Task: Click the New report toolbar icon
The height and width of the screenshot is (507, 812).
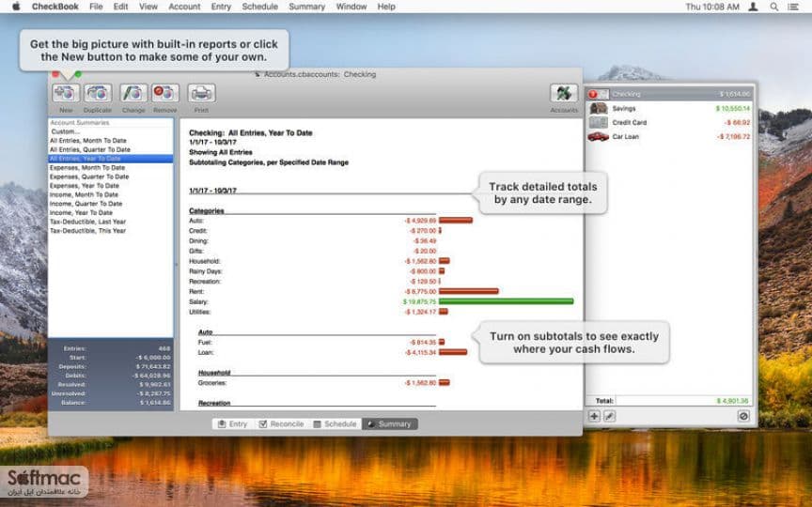Action: tap(66, 93)
